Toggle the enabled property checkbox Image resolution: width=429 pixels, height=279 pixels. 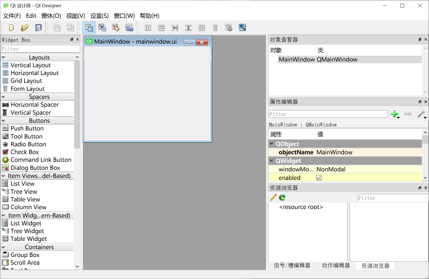point(319,178)
